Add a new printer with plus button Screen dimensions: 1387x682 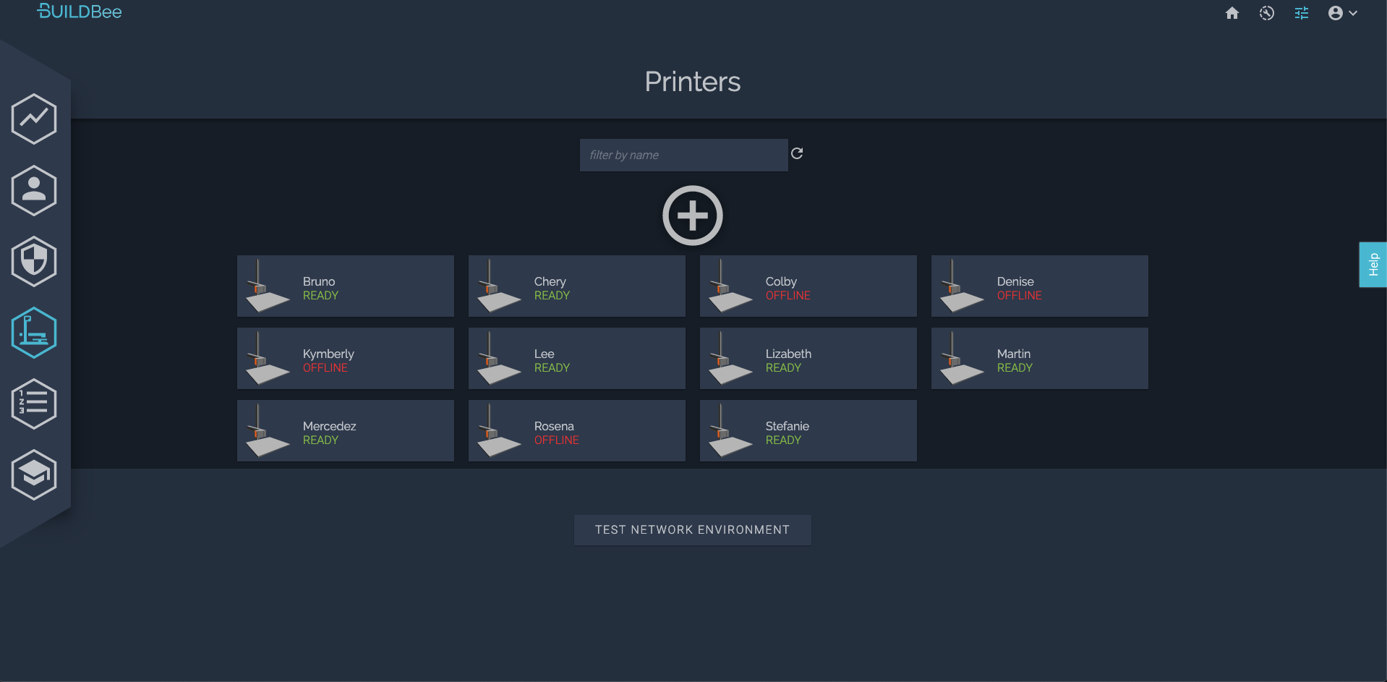coord(693,216)
